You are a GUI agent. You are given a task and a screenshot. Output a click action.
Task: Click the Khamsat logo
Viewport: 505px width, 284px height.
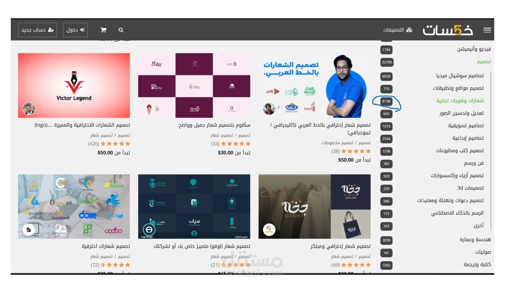click(448, 30)
